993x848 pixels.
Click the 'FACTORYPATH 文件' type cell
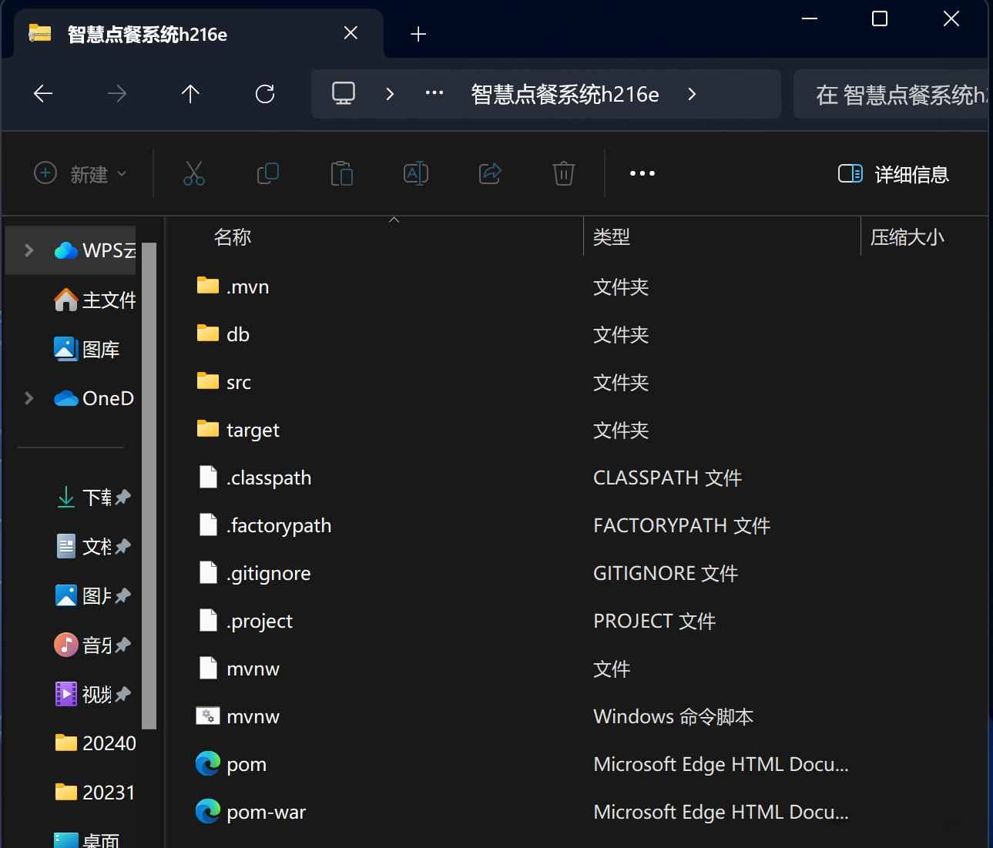(x=682, y=525)
